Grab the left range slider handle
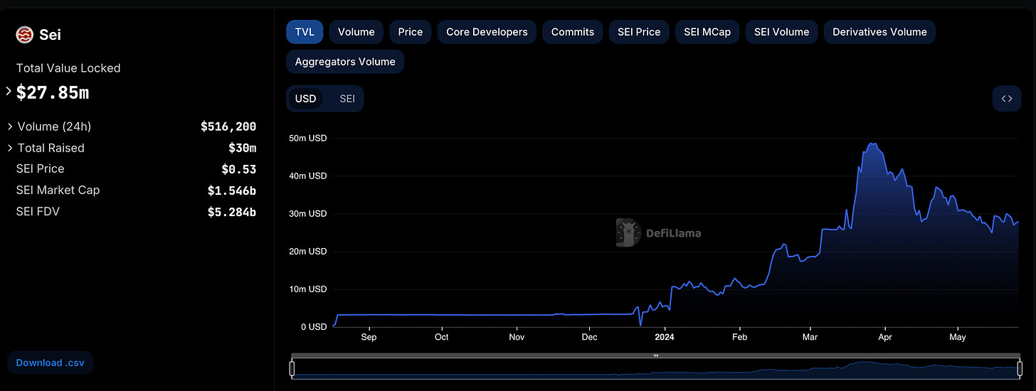This screenshot has height=391, width=1036. pyautogui.click(x=292, y=368)
